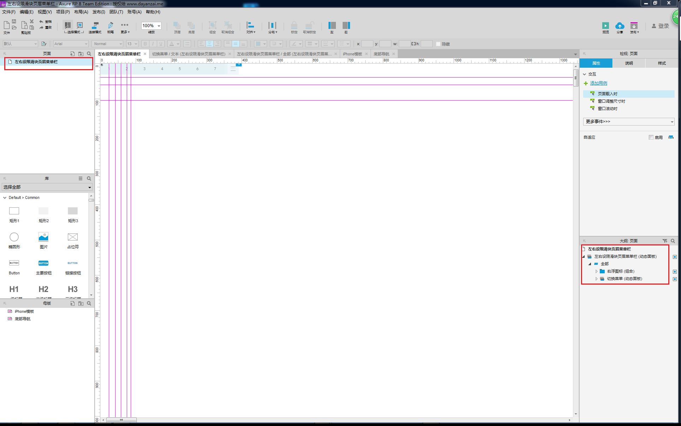Screen dimensions: 681x426
Task: Open the Normal font weight dropdown
Action: tap(107, 44)
